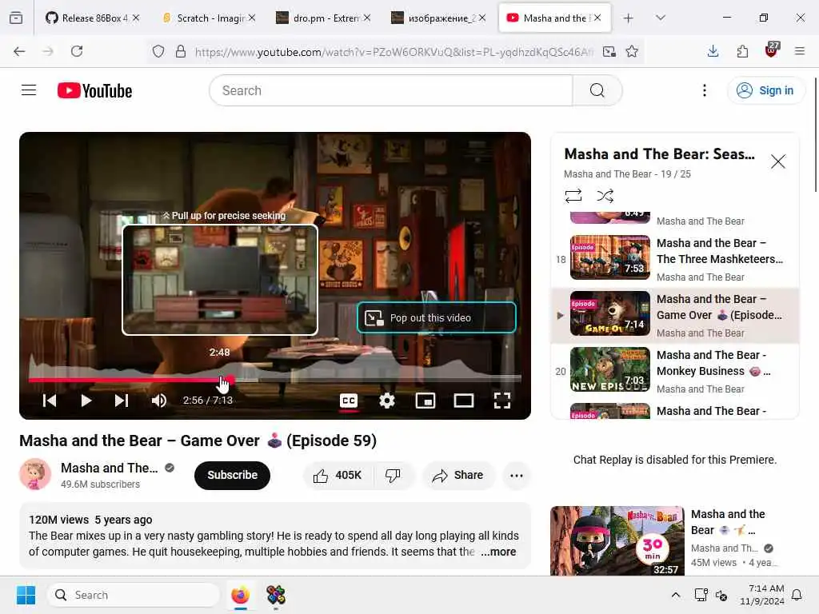Open YouTube settings three-dot menu
Image resolution: width=819 pixels, height=614 pixels.
pyautogui.click(x=704, y=90)
